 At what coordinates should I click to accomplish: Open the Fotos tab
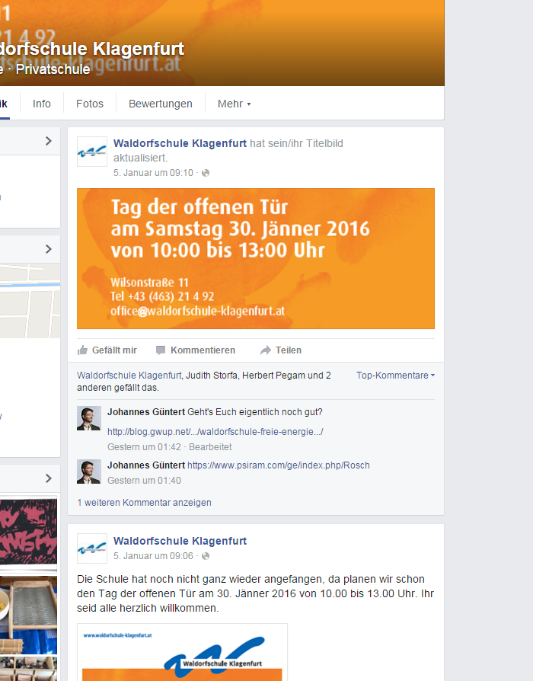tap(90, 104)
